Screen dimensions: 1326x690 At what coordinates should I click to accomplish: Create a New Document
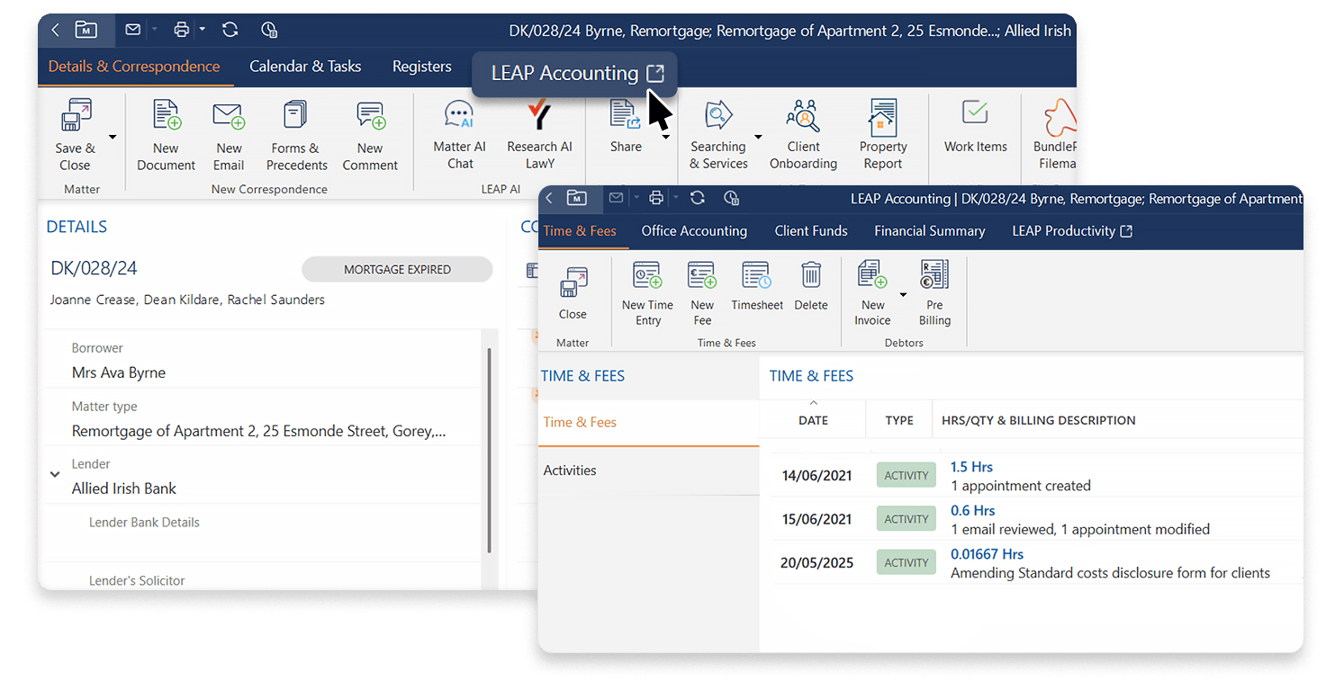click(x=167, y=136)
